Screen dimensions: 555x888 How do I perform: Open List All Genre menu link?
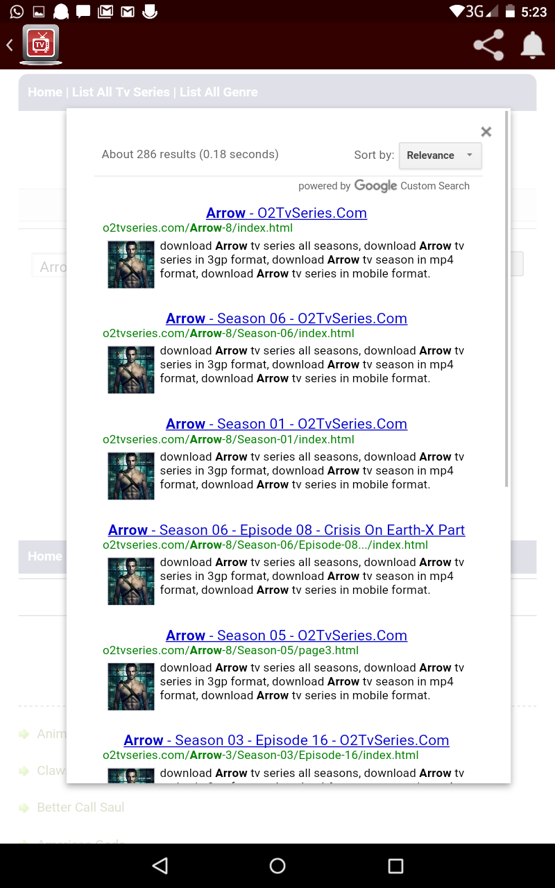click(x=219, y=92)
